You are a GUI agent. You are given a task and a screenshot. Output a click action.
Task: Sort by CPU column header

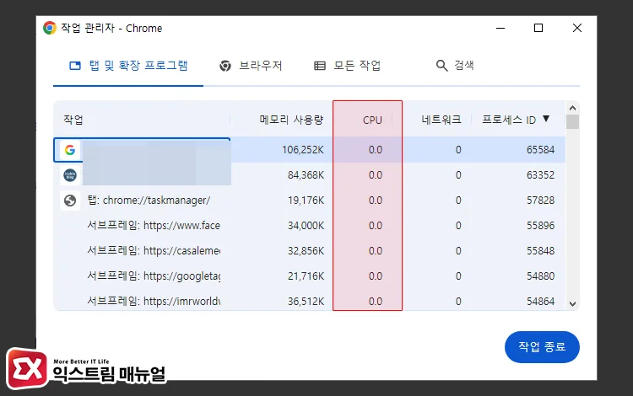pos(372,120)
